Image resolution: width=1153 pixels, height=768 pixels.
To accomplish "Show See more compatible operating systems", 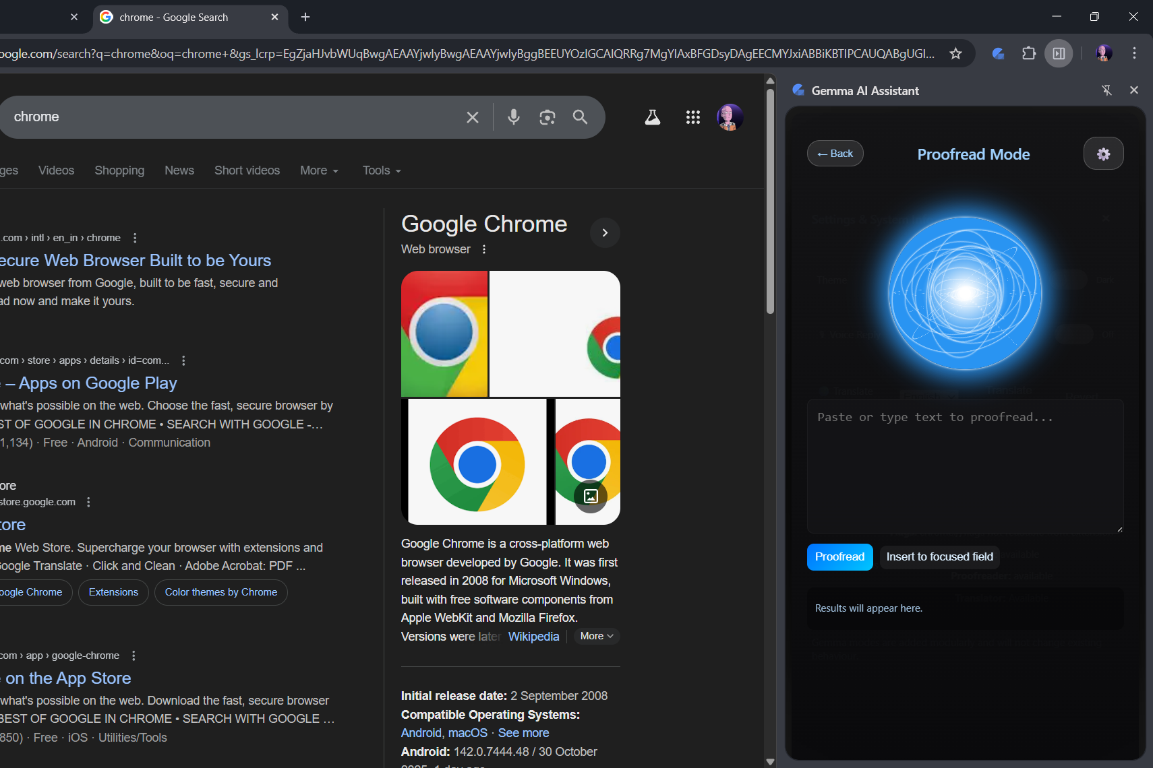I will (x=523, y=733).
